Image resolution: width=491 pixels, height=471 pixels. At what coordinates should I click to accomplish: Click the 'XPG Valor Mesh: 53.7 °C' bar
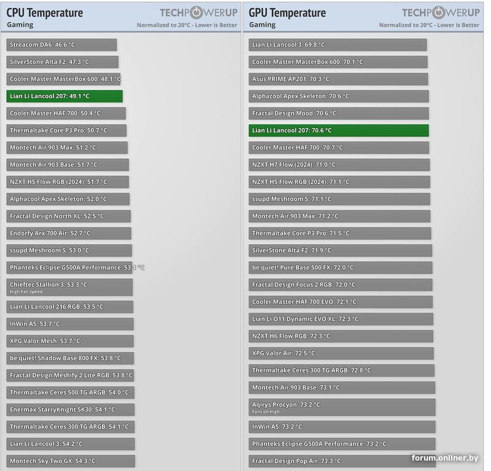pos(70,341)
